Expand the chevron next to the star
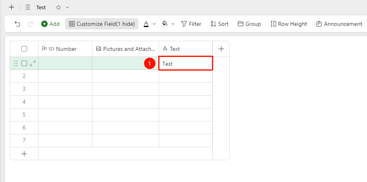 (x=67, y=7)
